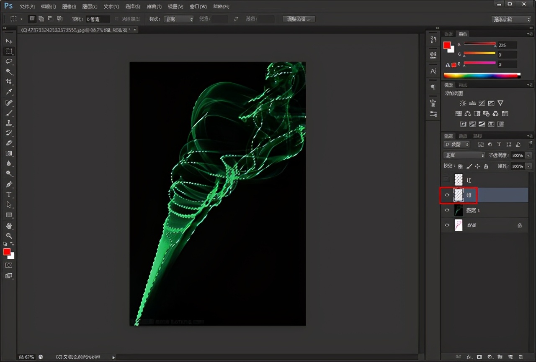Viewport: 536px width, 362px height.
Task: Click the fx layer style icon
Action: [469, 357]
